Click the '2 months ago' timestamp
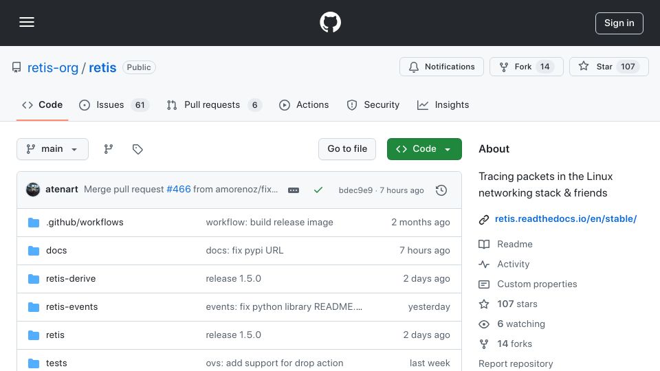Viewport: 660px width, 371px height. (421, 223)
